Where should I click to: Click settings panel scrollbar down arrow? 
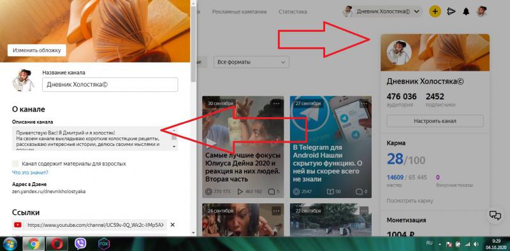[x=194, y=233]
